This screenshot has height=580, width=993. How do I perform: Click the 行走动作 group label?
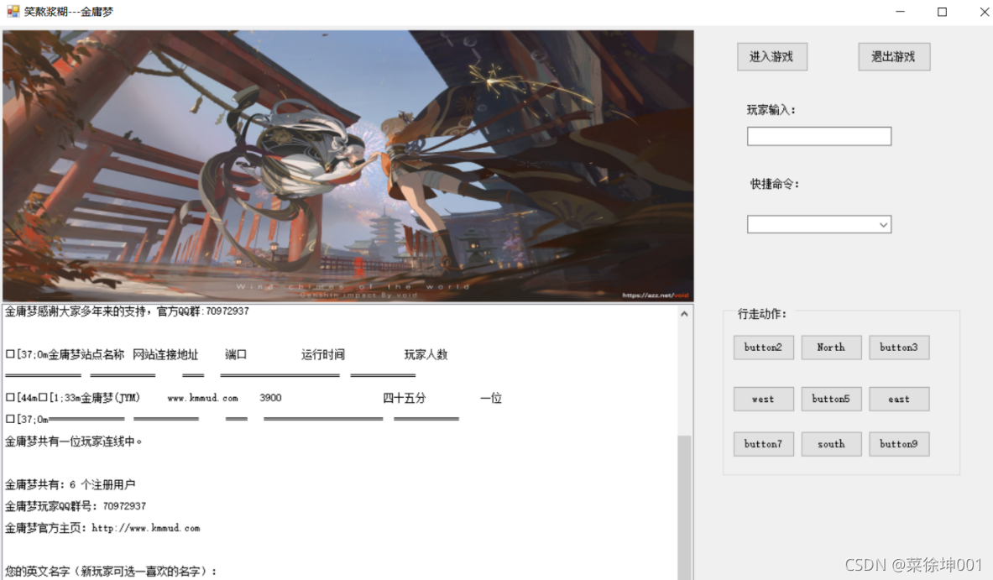coord(762,314)
